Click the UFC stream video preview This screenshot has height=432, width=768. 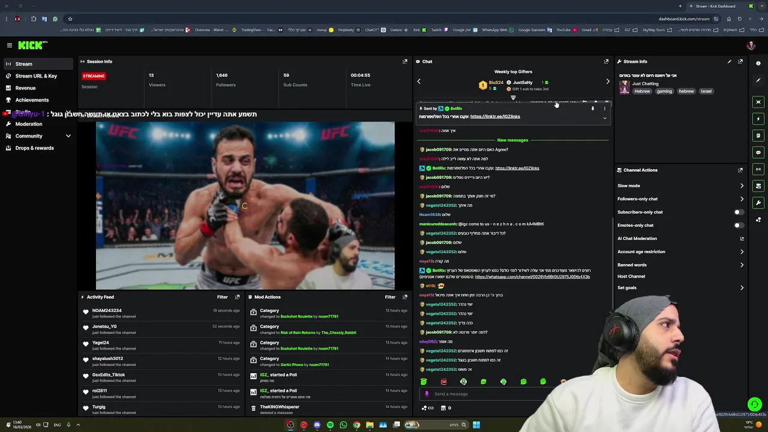point(245,206)
